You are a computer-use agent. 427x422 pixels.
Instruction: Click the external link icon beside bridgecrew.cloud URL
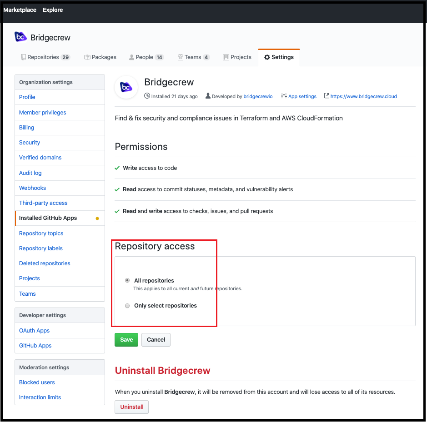[x=327, y=96]
